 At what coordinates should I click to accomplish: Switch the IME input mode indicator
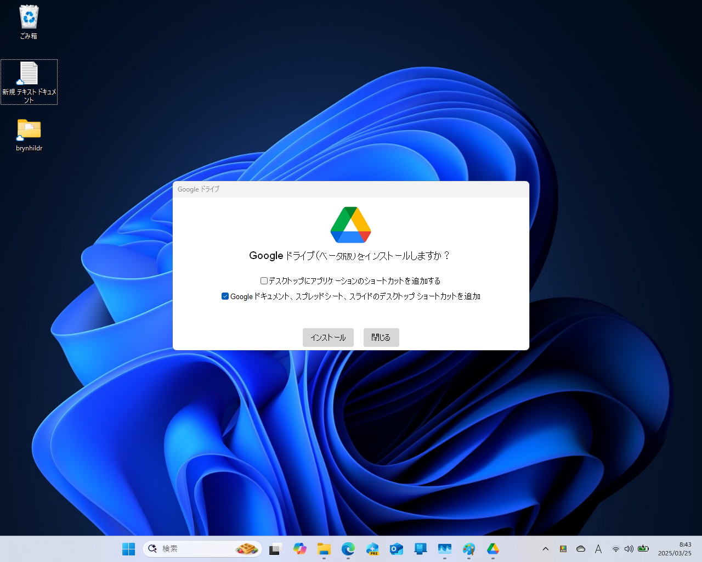coord(598,548)
